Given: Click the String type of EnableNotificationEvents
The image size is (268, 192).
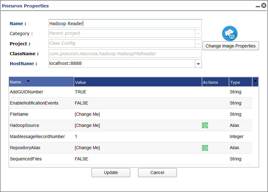Looking at the screenshot, I should [x=235, y=103].
